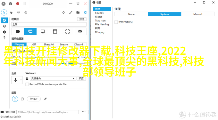This screenshot has width=218, height=120.
Task: Go to Home tab in sidebar
Action: [4, 20]
